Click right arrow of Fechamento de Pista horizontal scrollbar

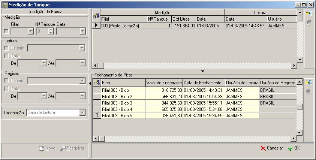click(x=294, y=138)
